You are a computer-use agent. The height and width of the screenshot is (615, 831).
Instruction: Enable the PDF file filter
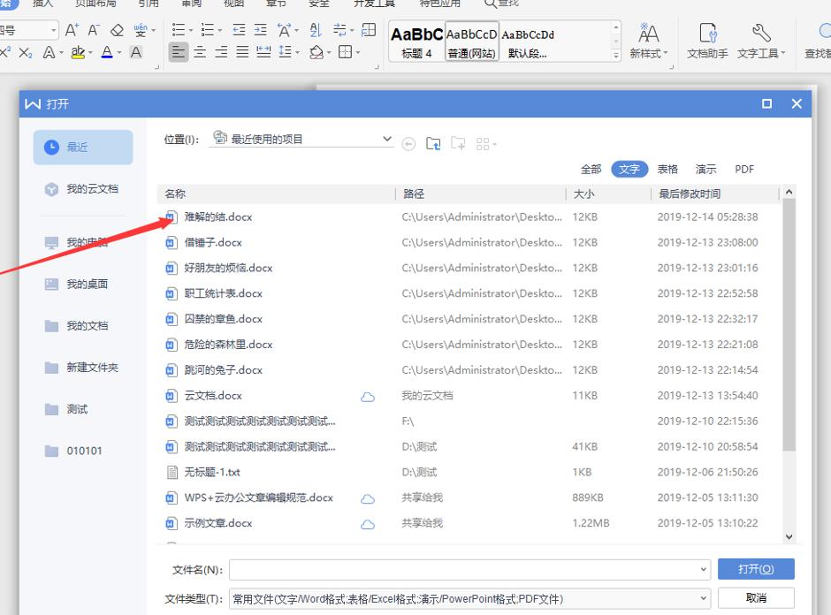(743, 169)
